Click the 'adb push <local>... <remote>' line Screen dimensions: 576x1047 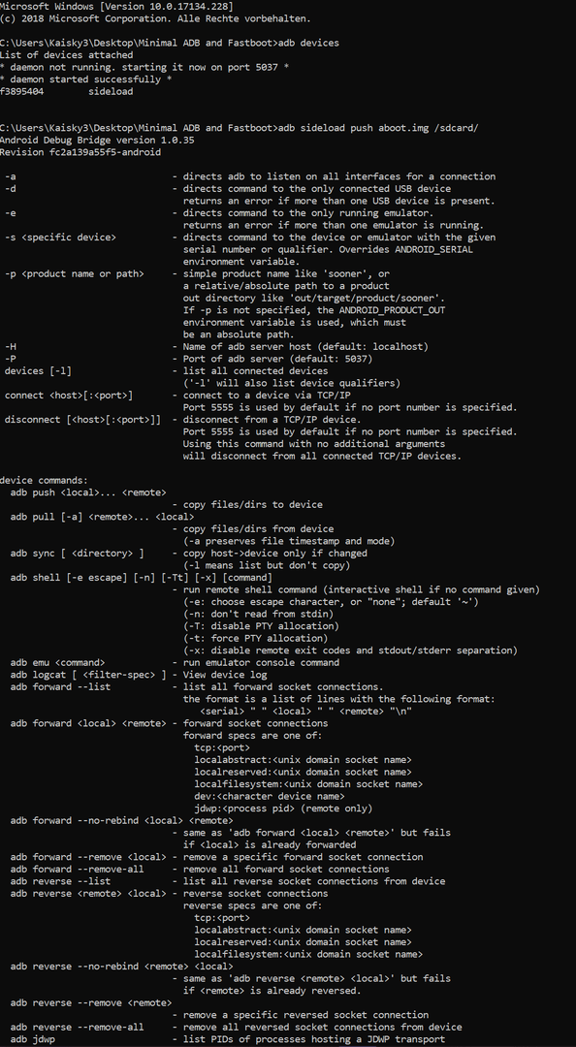coord(88,492)
